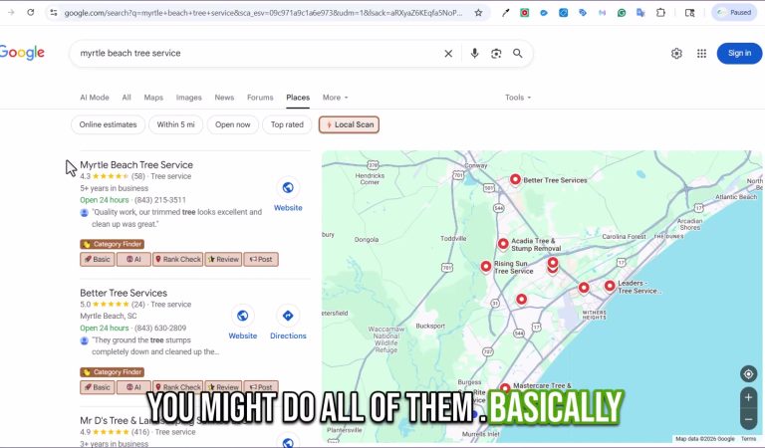This screenshot has height=448, width=765.
Task: Clear the search box with the X
Action: coord(448,53)
